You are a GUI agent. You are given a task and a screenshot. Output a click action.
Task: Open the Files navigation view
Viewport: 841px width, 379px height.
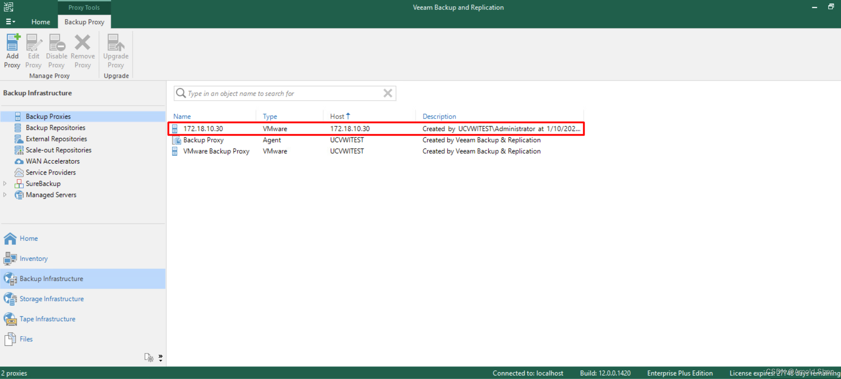click(x=83, y=339)
